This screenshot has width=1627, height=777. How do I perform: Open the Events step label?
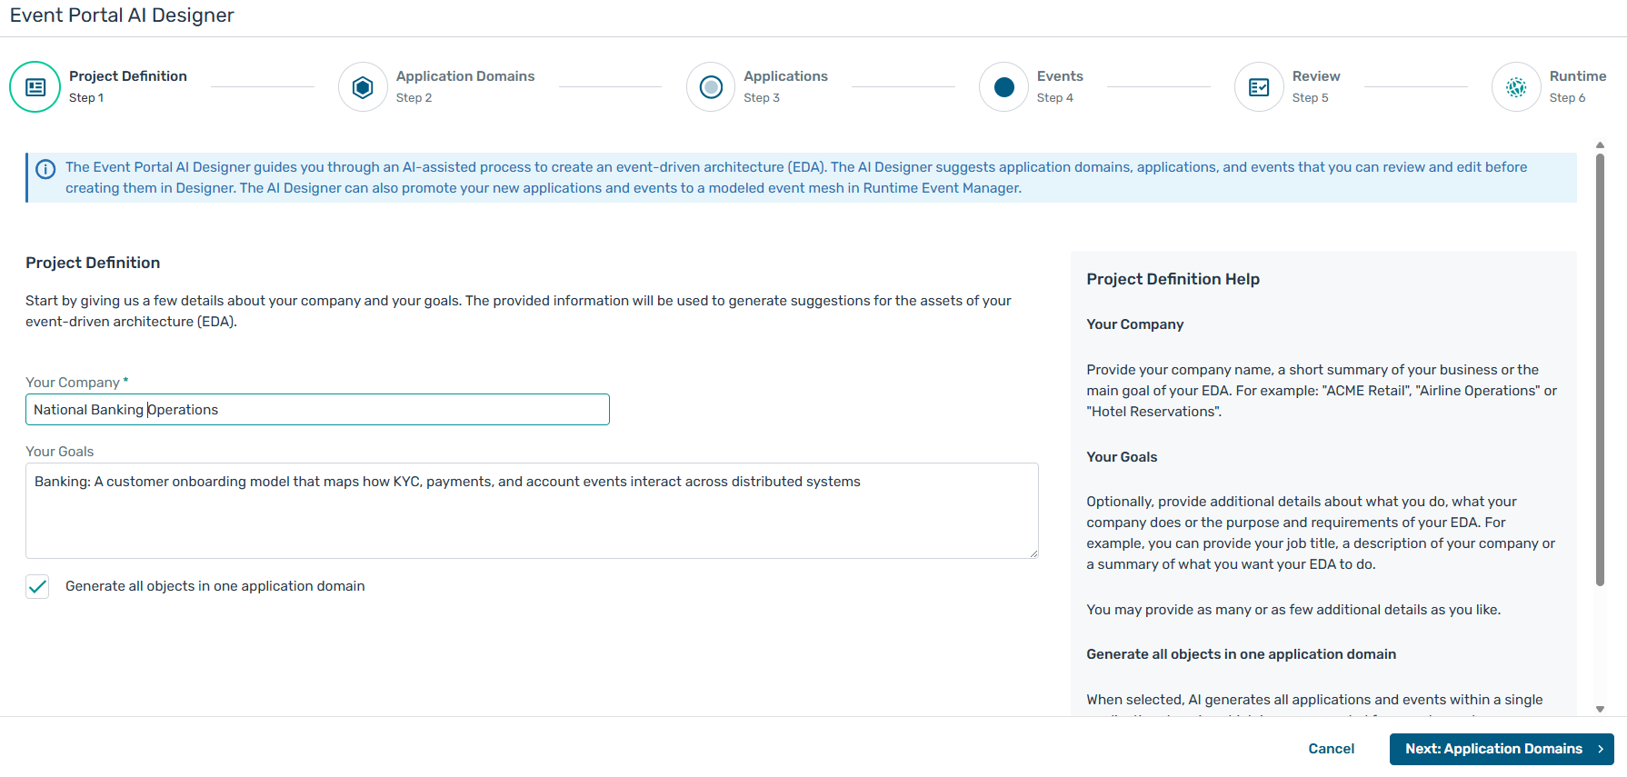pos(1060,76)
